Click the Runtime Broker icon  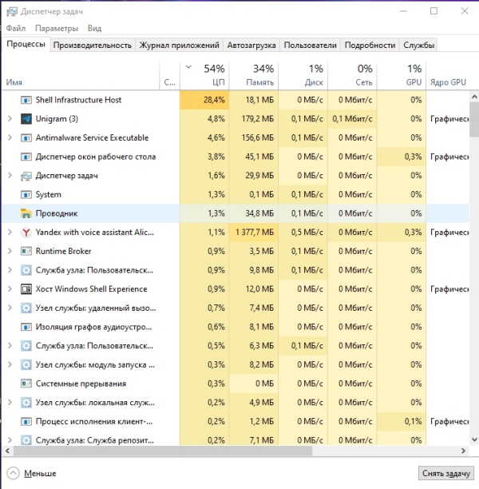point(26,252)
